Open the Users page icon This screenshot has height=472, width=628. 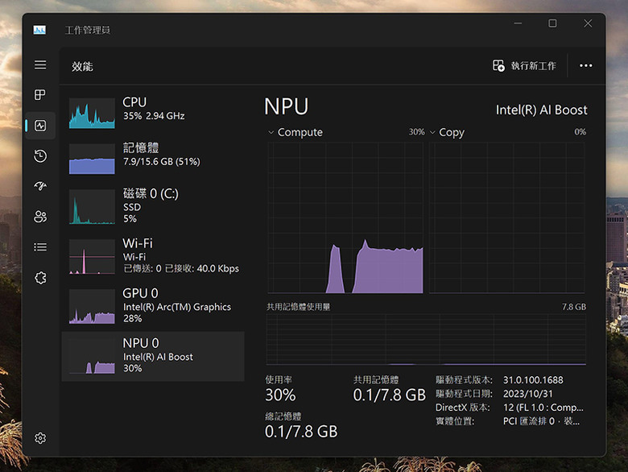[40, 217]
